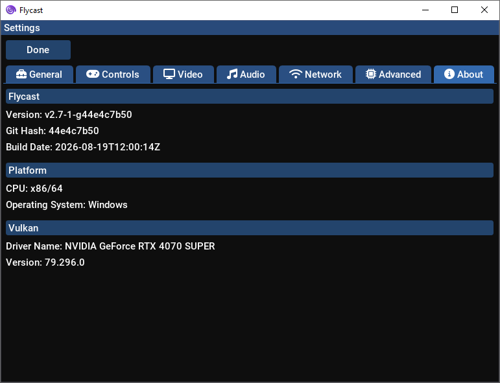Click the monitor icon on Video tab

pos(169,75)
